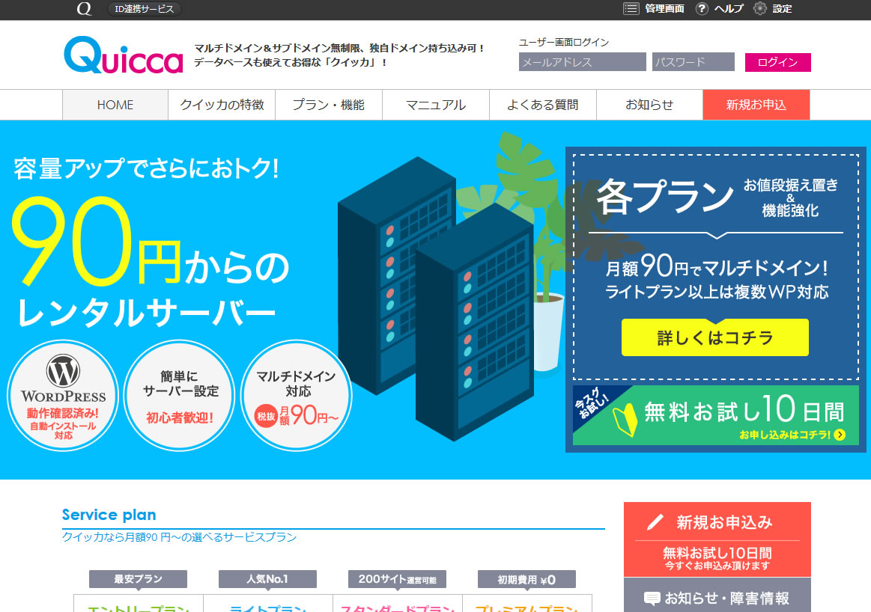Click the arrow icon after お申し込みはコチラ!
This screenshot has height=612, width=871.
point(840,435)
